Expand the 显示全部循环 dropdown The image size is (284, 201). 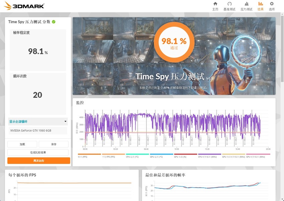pos(38,122)
